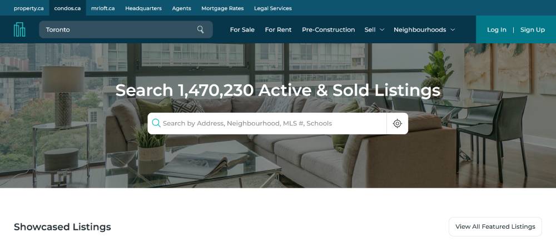The image size is (556, 242).
Task: Go to the Pre-Construction page
Action: tap(329, 30)
